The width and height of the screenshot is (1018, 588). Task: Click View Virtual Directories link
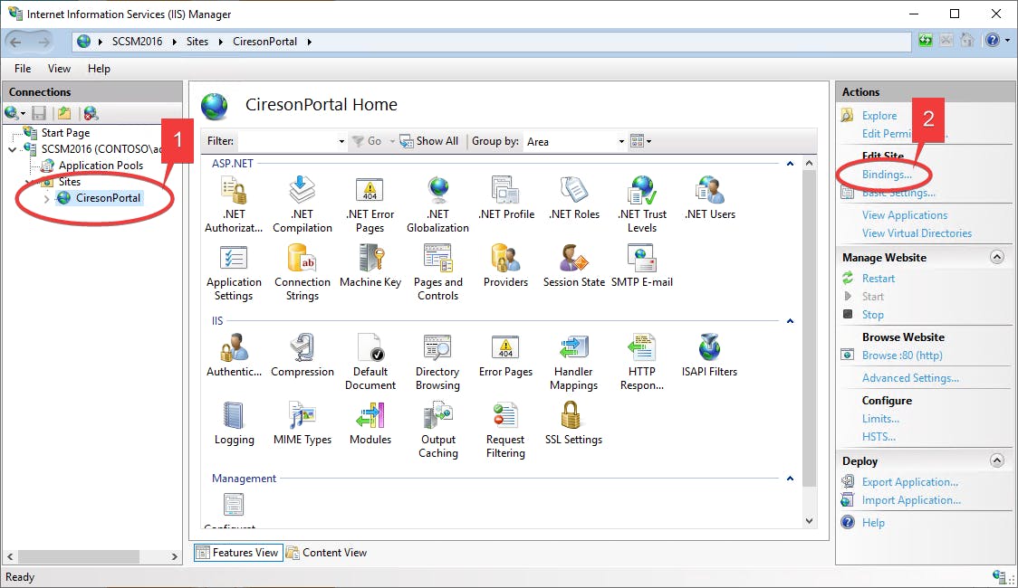917,232
